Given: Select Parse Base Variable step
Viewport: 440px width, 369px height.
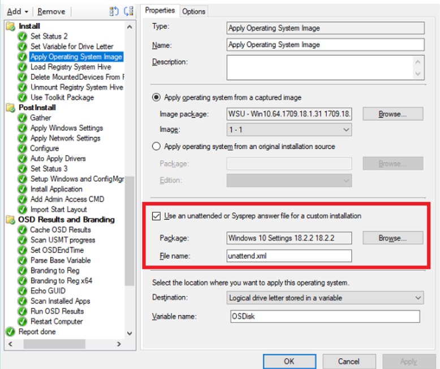Looking at the screenshot, I should pos(61,260).
